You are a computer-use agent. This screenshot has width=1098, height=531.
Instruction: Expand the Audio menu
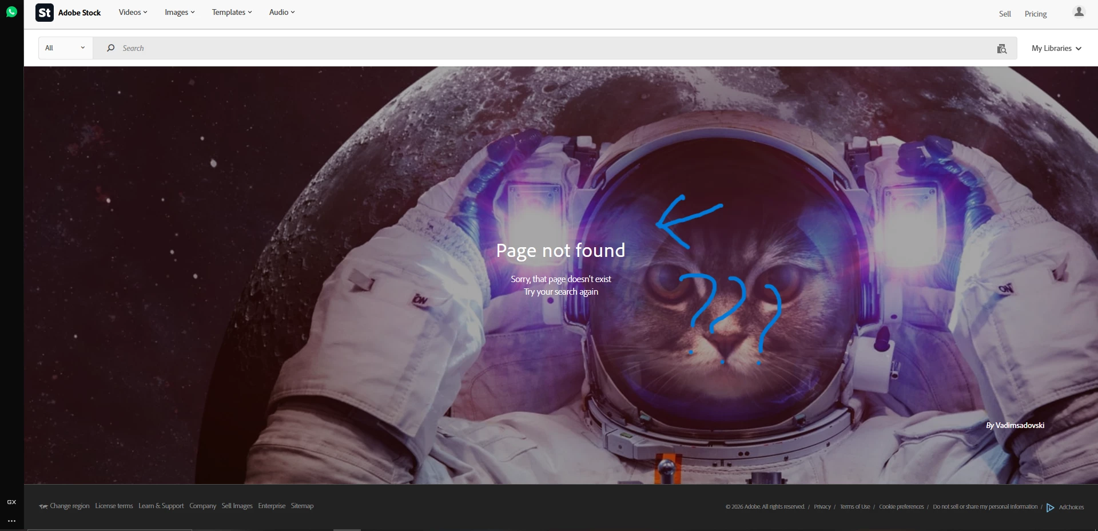click(282, 12)
